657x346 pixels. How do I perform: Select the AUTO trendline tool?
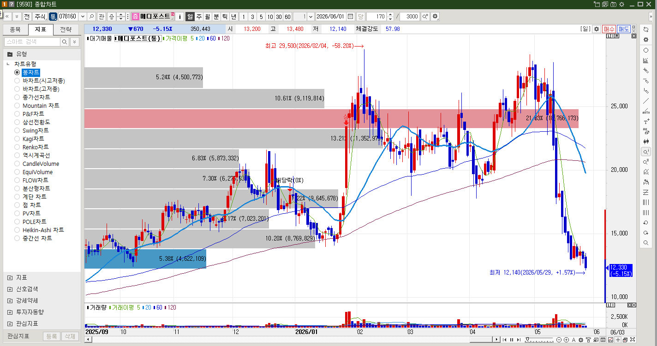tap(646, 111)
